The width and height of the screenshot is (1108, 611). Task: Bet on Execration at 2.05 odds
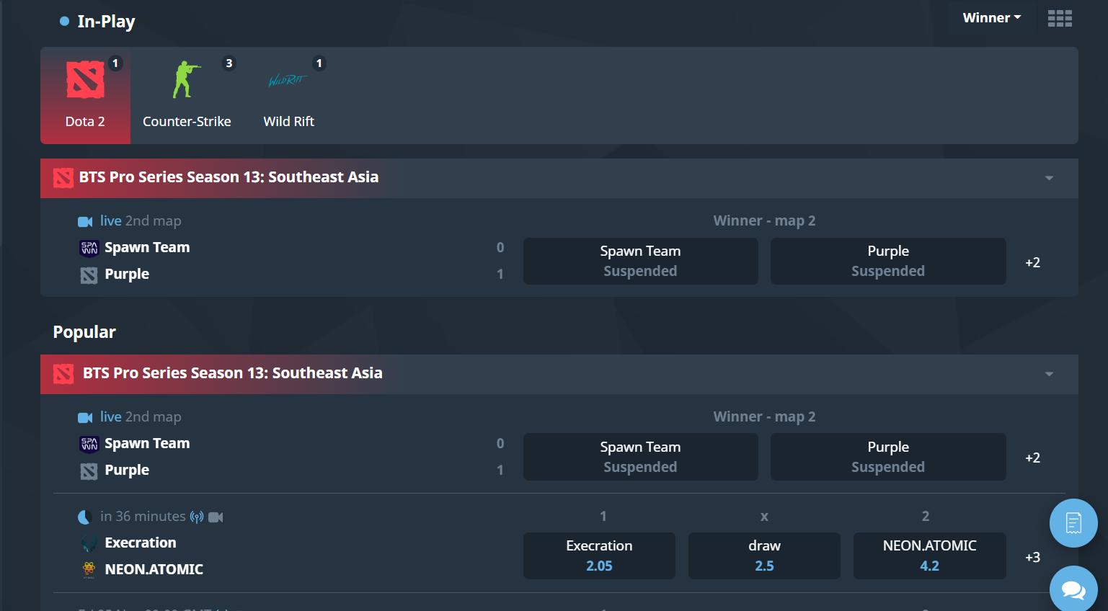599,556
